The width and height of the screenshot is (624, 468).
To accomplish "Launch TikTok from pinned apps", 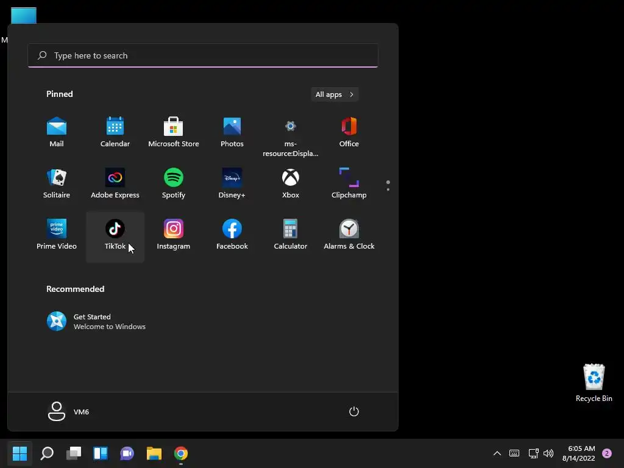I will click(x=115, y=236).
